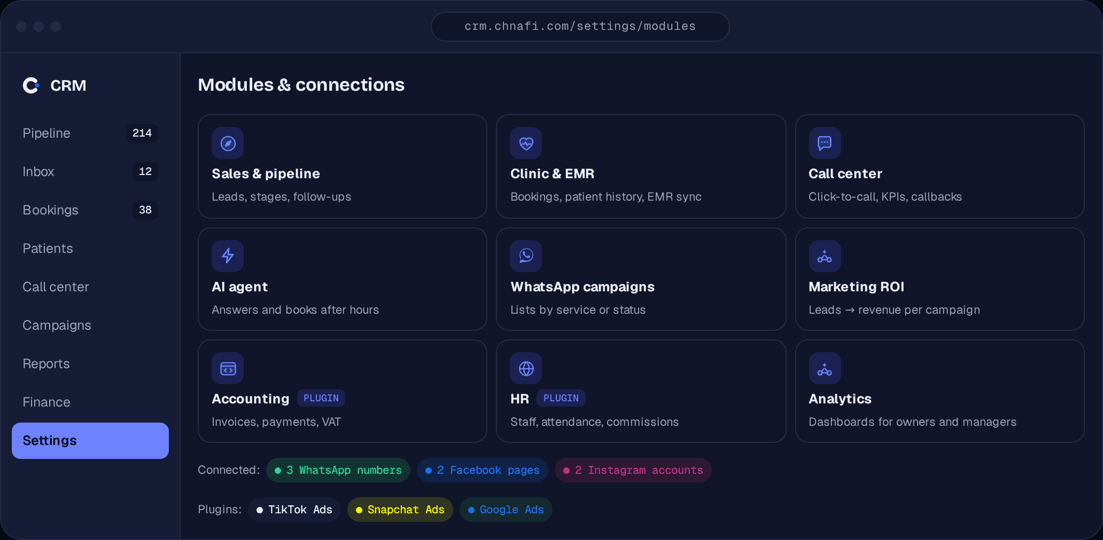Click the compass icon on Sales & pipeline card
This screenshot has width=1103, height=540.
coord(228,143)
